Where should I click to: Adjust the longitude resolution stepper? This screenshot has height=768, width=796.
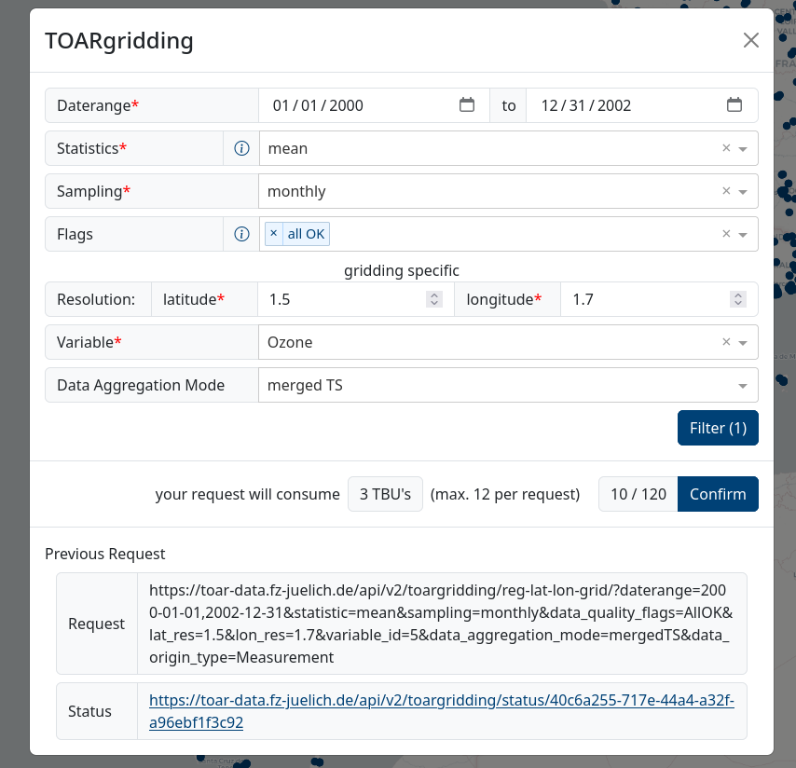coord(737,299)
